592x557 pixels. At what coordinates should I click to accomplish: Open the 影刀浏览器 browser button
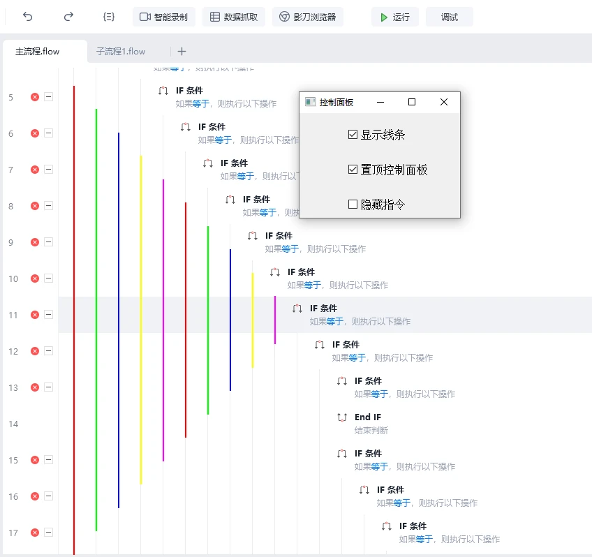tap(308, 17)
